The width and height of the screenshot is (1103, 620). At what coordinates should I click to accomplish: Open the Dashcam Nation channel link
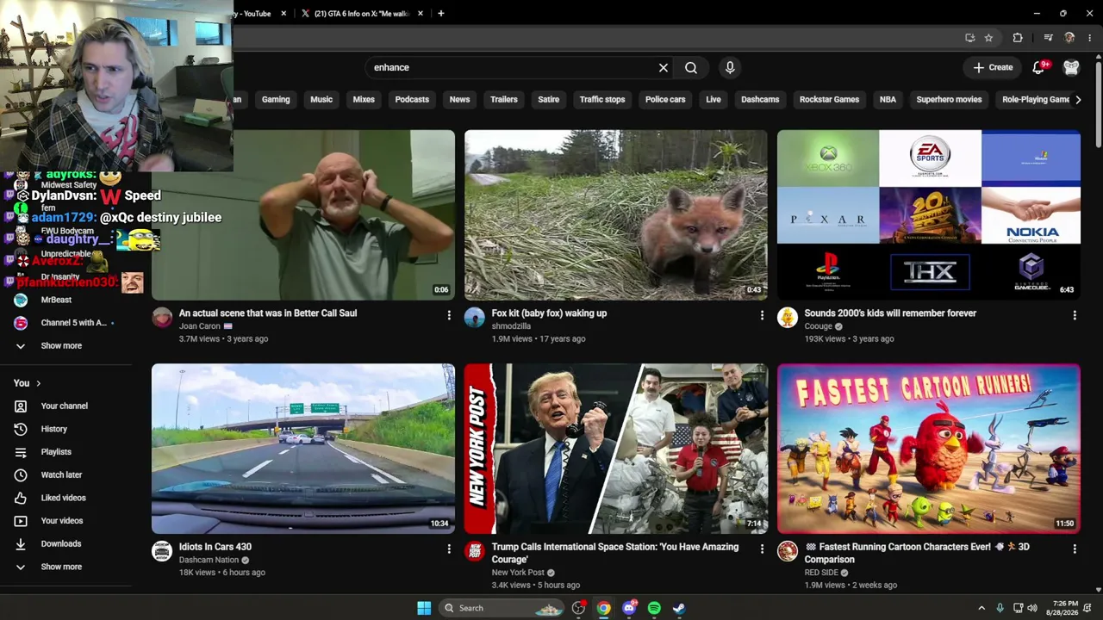pyautogui.click(x=209, y=561)
